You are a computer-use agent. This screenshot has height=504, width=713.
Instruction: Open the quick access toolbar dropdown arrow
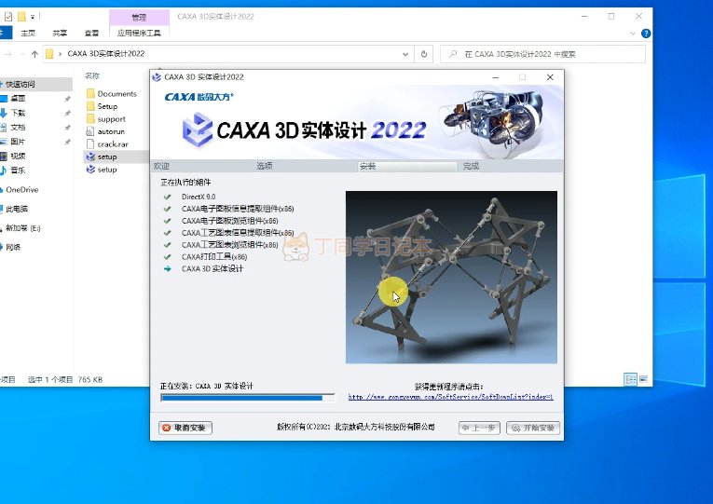click(x=34, y=17)
